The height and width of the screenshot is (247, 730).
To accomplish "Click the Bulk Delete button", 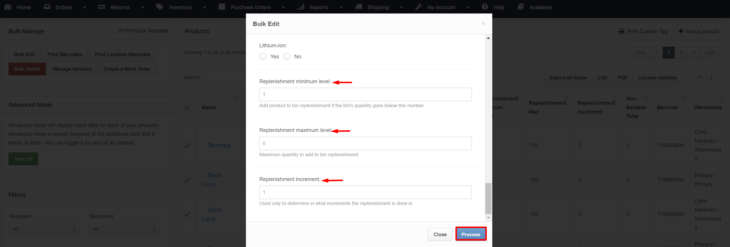I will (27, 69).
